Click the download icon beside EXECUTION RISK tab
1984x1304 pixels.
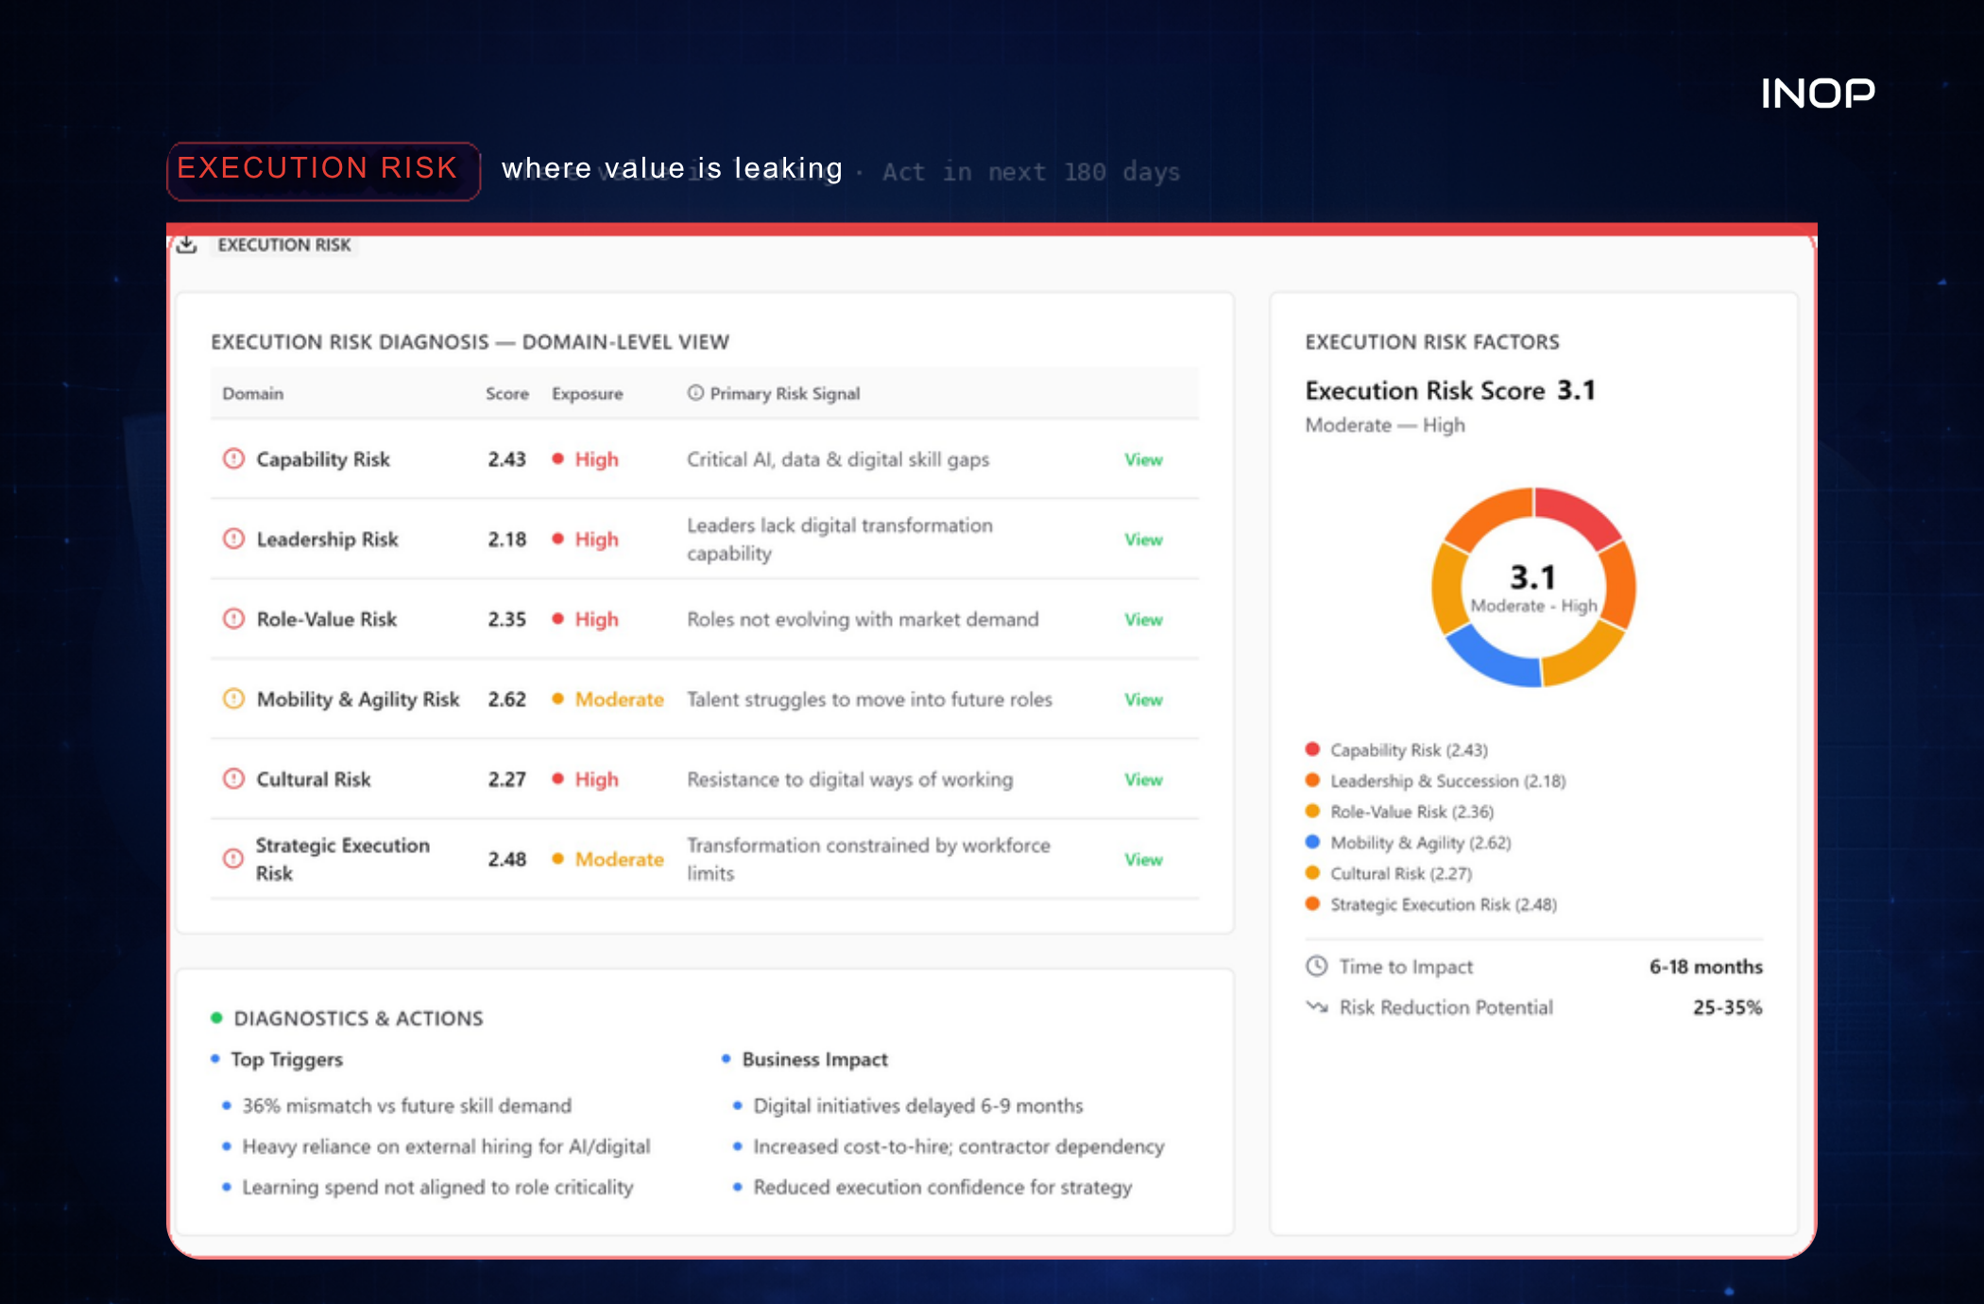coord(187,245)
